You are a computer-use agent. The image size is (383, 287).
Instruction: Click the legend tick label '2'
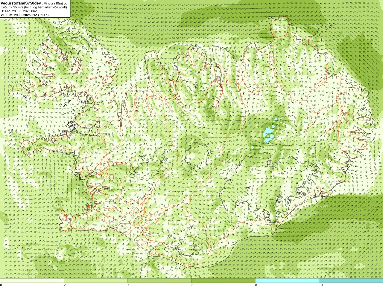coord(65,285)
